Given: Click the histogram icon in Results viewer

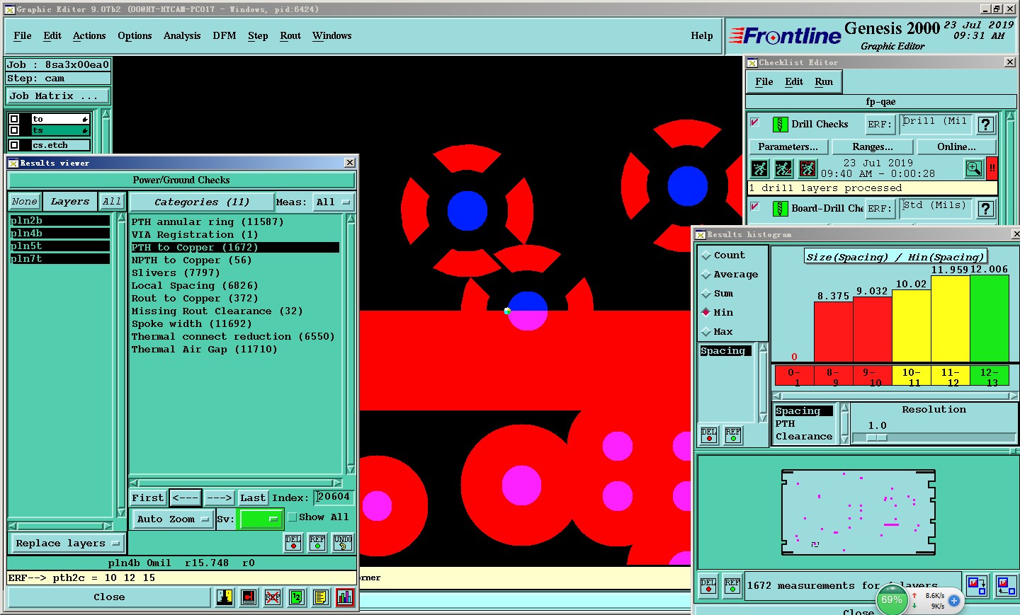Looking at the screenshot, I should click(x=345, y=597).
